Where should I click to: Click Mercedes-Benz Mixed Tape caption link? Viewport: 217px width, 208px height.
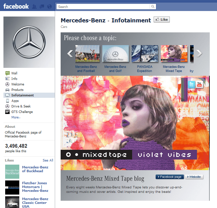[x=174, y=69]
